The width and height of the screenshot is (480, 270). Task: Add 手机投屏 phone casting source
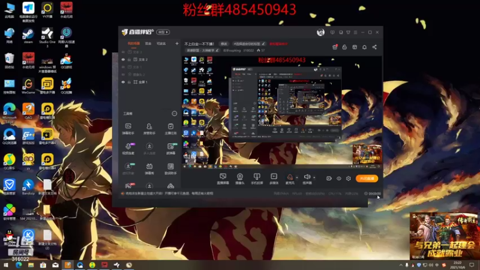[x=257, y=178]
